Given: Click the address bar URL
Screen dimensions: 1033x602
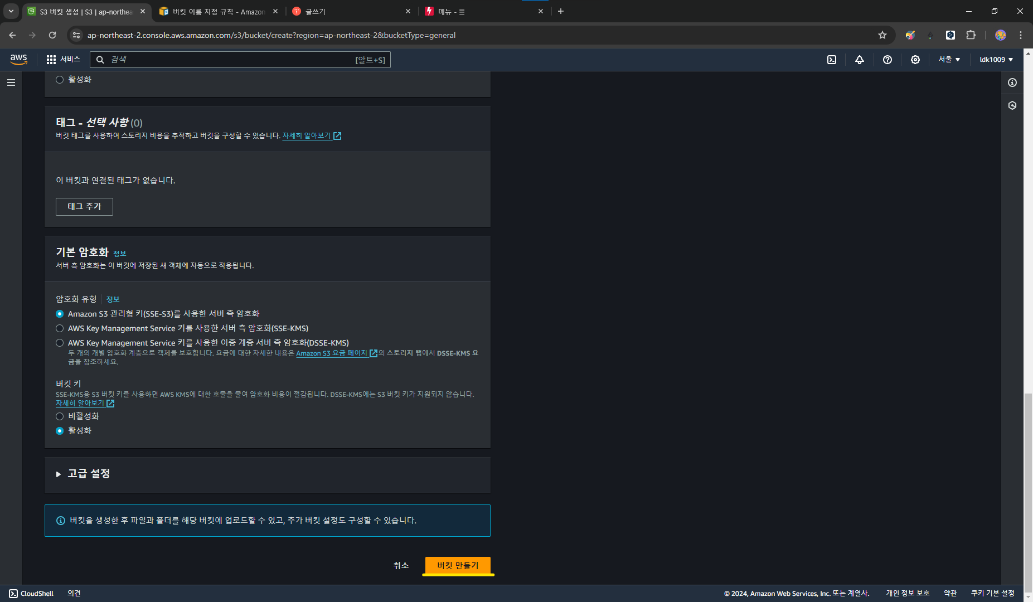Looking at the screenshot, I should pos(271,35).
